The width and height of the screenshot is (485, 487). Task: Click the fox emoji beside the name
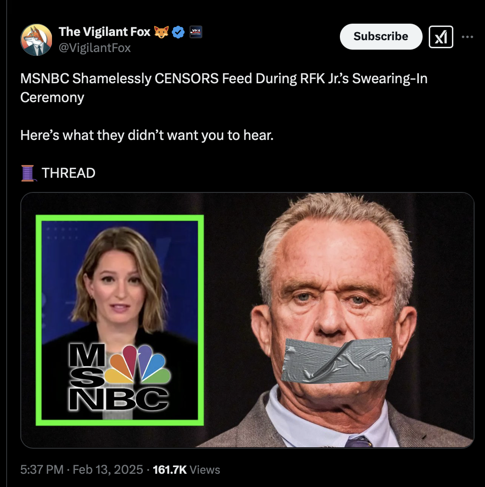(x=162, y=32)
